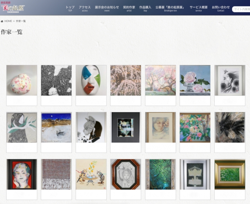Select the green meadow painting in gold frame
The width and height of the screenshot is (250, 204).
[x=230, y=174]
